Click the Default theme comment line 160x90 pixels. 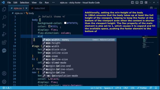point(51,16)
